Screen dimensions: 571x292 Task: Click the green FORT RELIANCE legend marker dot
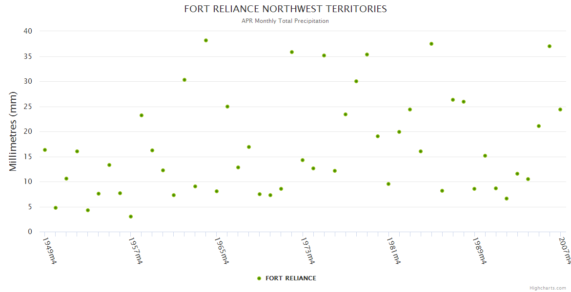259,278
